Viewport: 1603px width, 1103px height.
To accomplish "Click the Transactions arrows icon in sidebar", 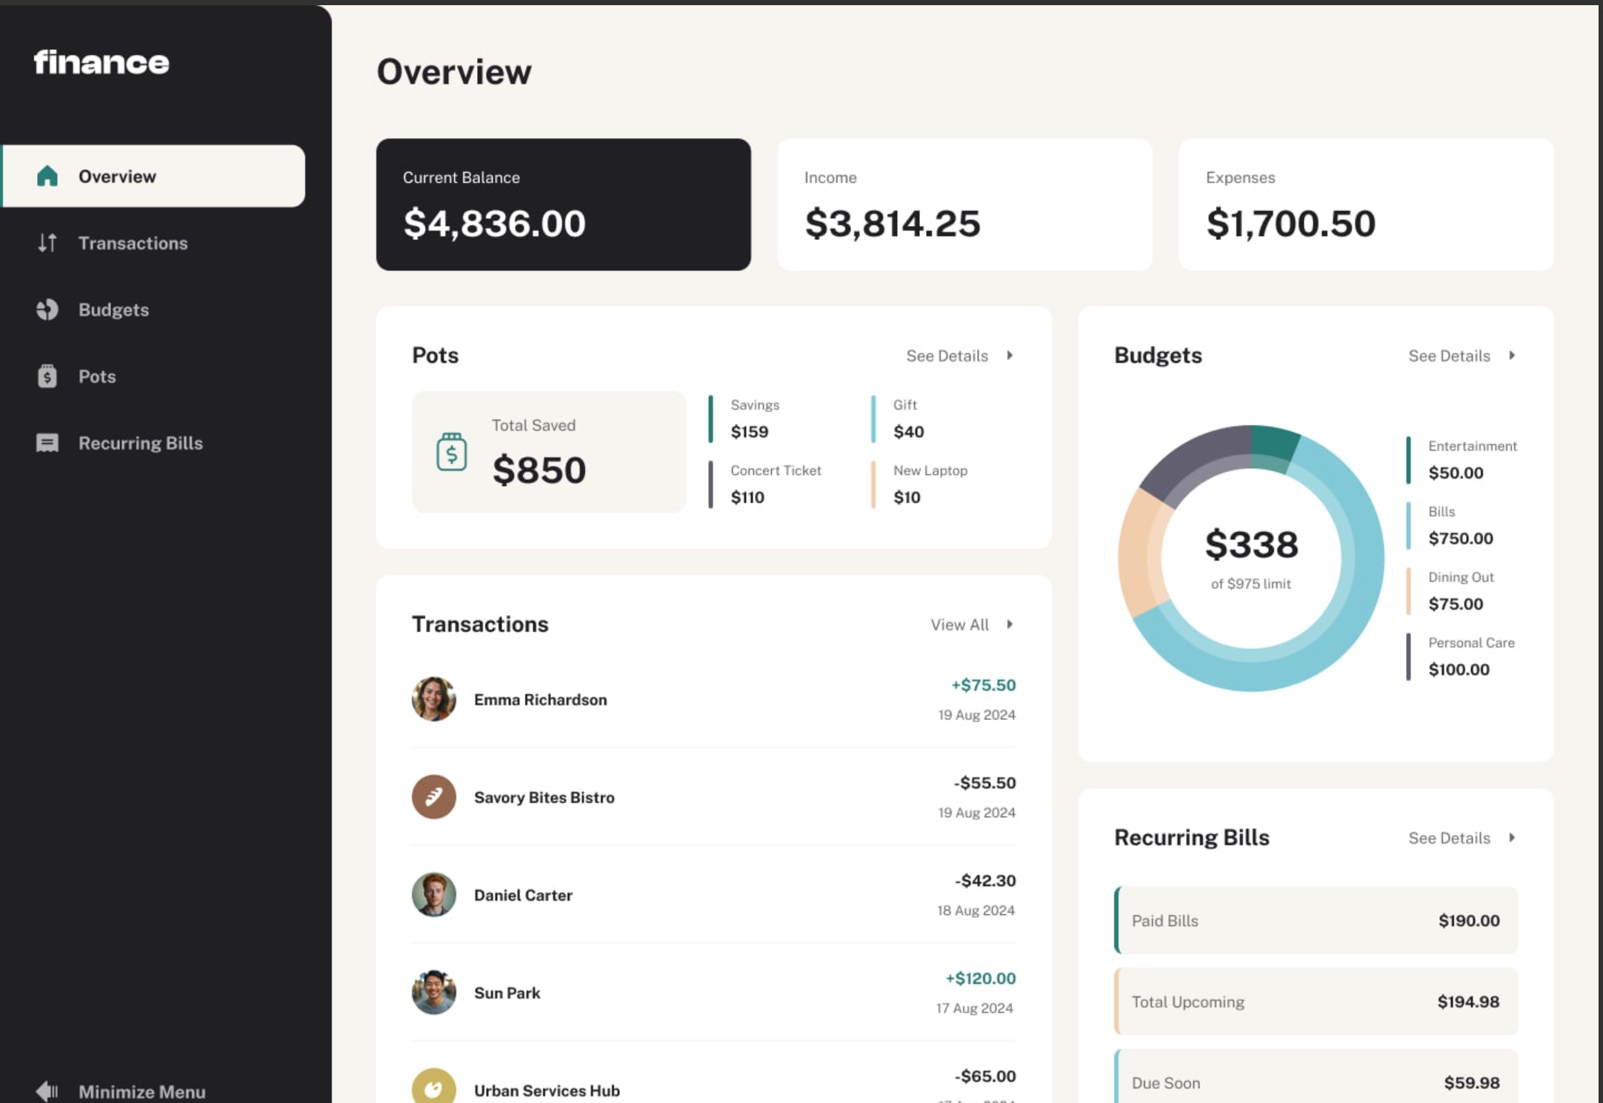I will [47, 243].
